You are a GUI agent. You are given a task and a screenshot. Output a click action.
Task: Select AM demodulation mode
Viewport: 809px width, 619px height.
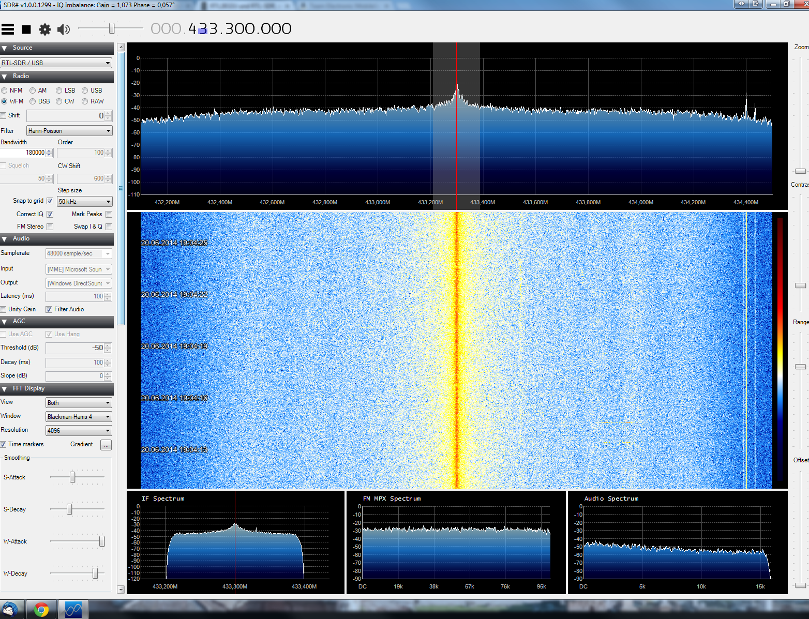[x=33, y=90]
